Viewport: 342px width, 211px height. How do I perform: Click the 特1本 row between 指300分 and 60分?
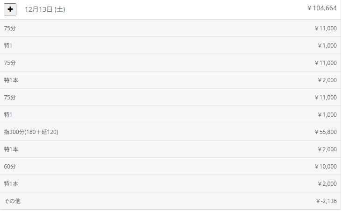tap(11, 149)
